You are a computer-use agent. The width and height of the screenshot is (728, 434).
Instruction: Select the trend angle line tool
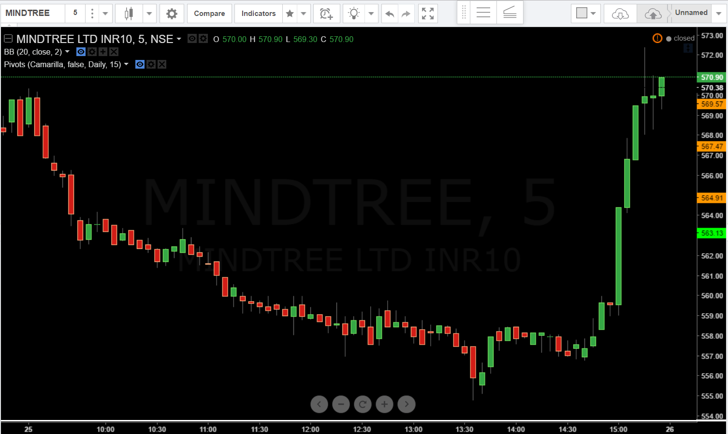tap(510, 13)
